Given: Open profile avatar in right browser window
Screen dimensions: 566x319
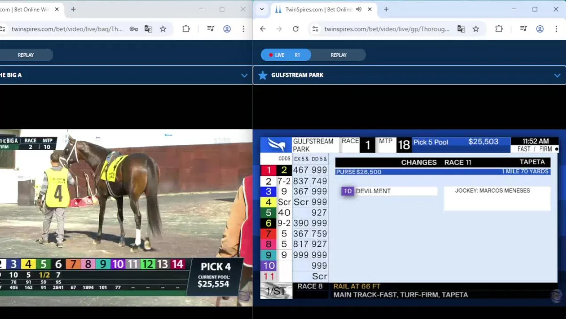Looking at the screenshot, I should tap(540, 29).
